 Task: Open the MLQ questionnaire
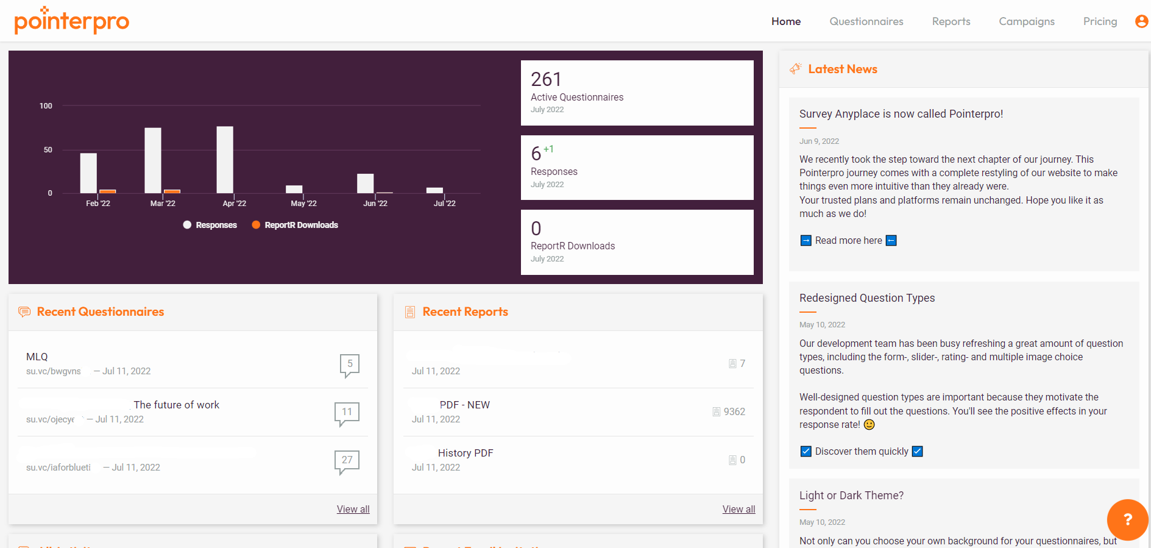click(37, 357)
